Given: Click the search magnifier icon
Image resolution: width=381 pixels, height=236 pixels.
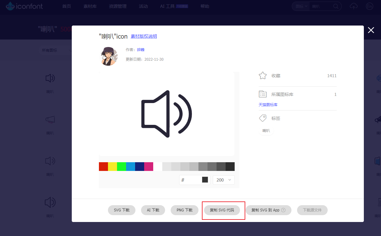Looking at the screenshot, I should tap(336, 6).
